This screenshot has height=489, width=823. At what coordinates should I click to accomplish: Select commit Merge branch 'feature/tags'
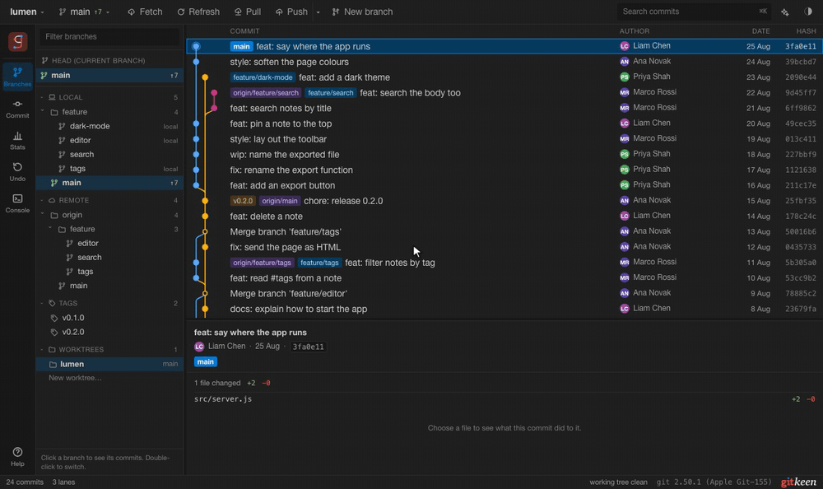click(504, 231)
